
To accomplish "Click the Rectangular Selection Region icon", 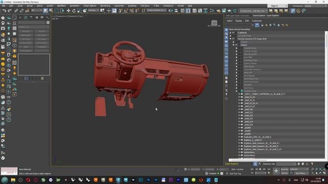I will click(56, 11).
